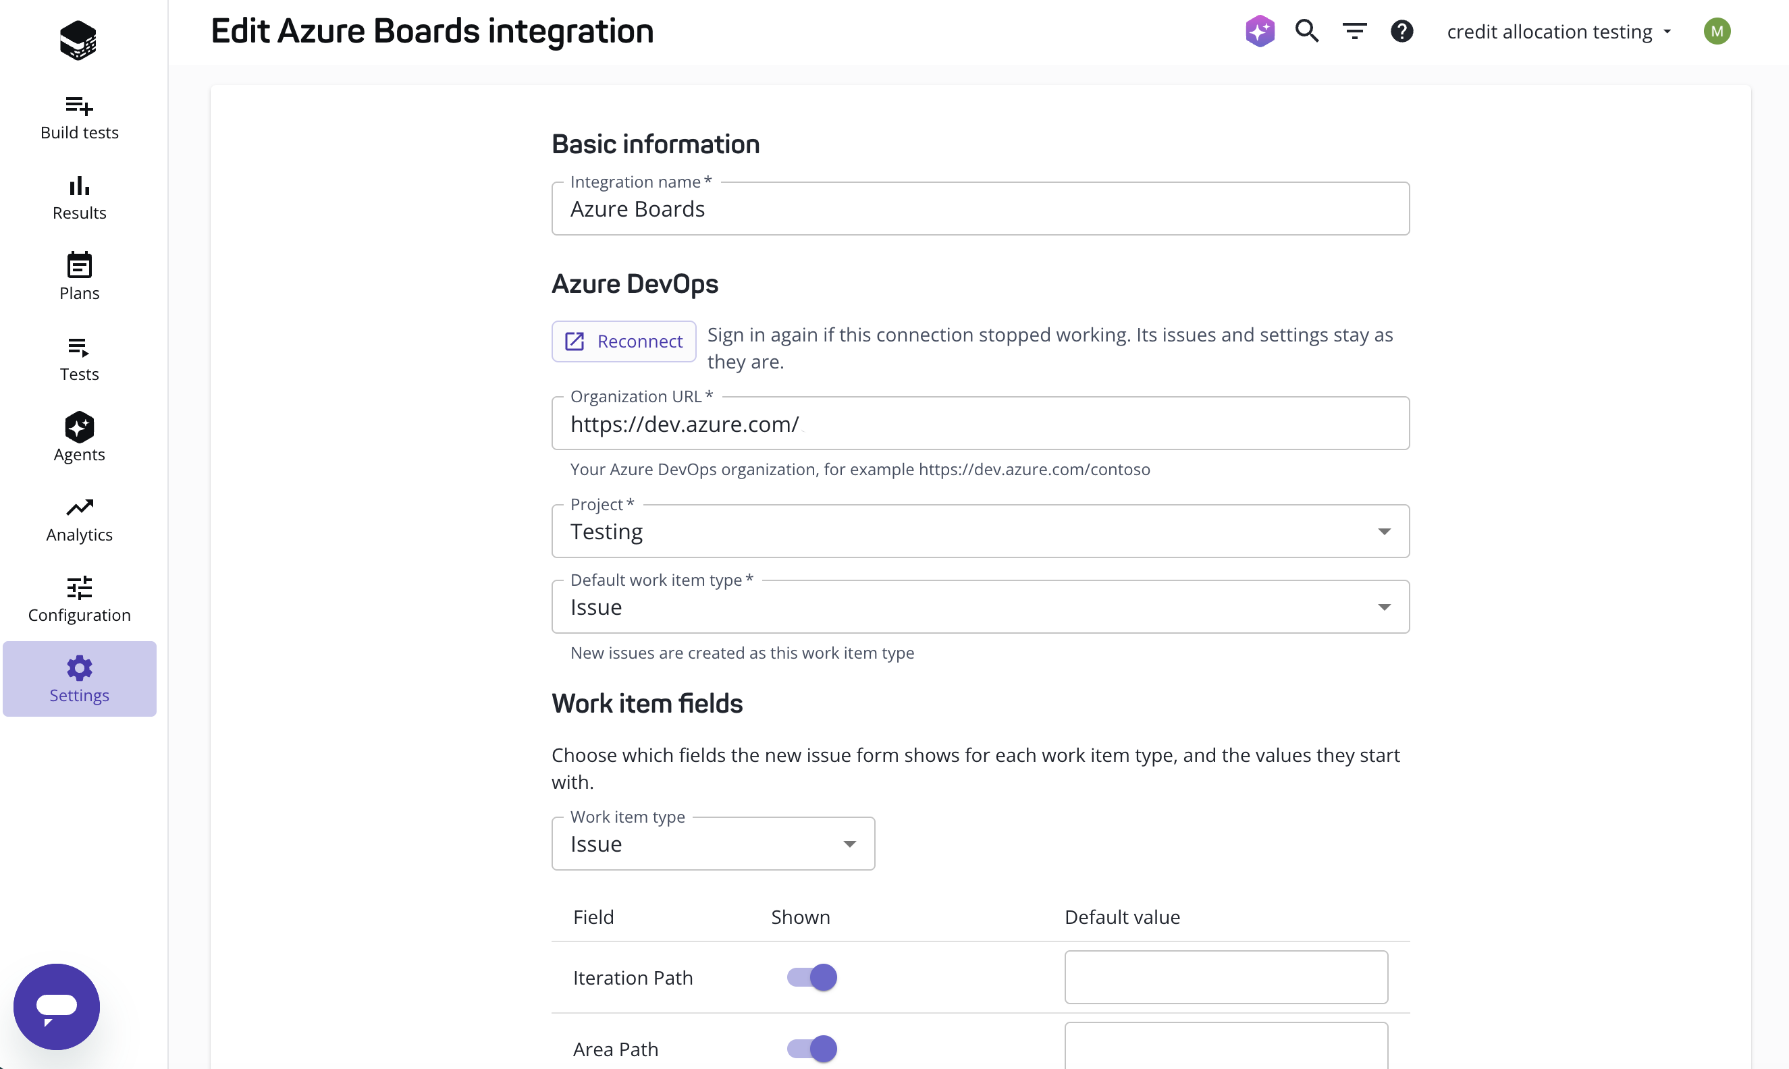Open the Work item type dropdown
Image resolution: width=1789 pixels, height=1069 pixels.
click(713, 844)
